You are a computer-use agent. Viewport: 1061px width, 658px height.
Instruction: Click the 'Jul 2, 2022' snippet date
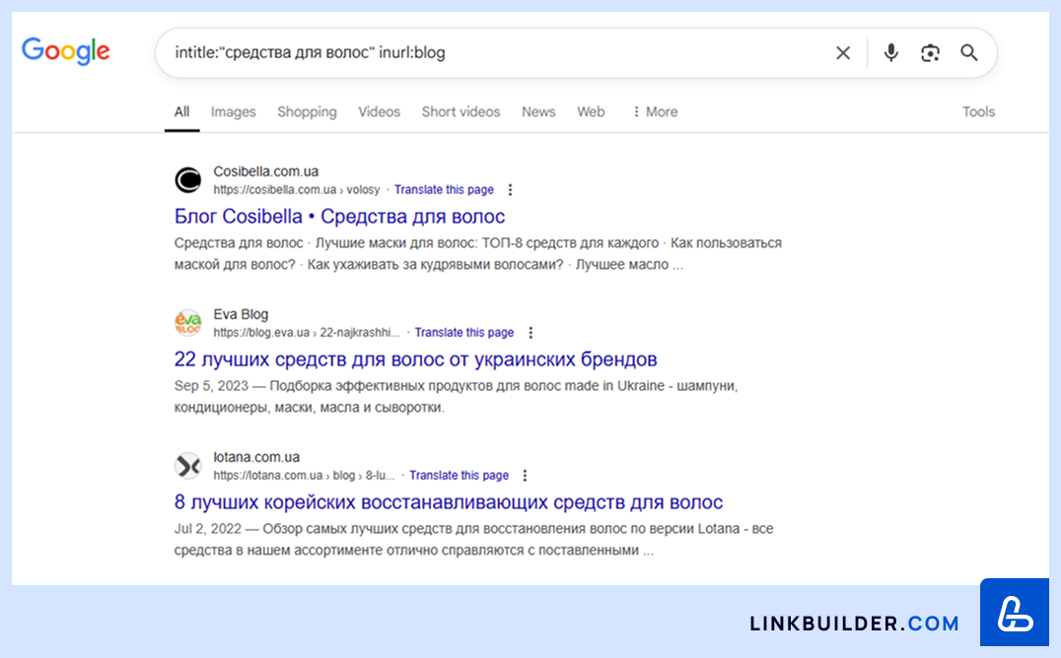[x=208, y=529]
